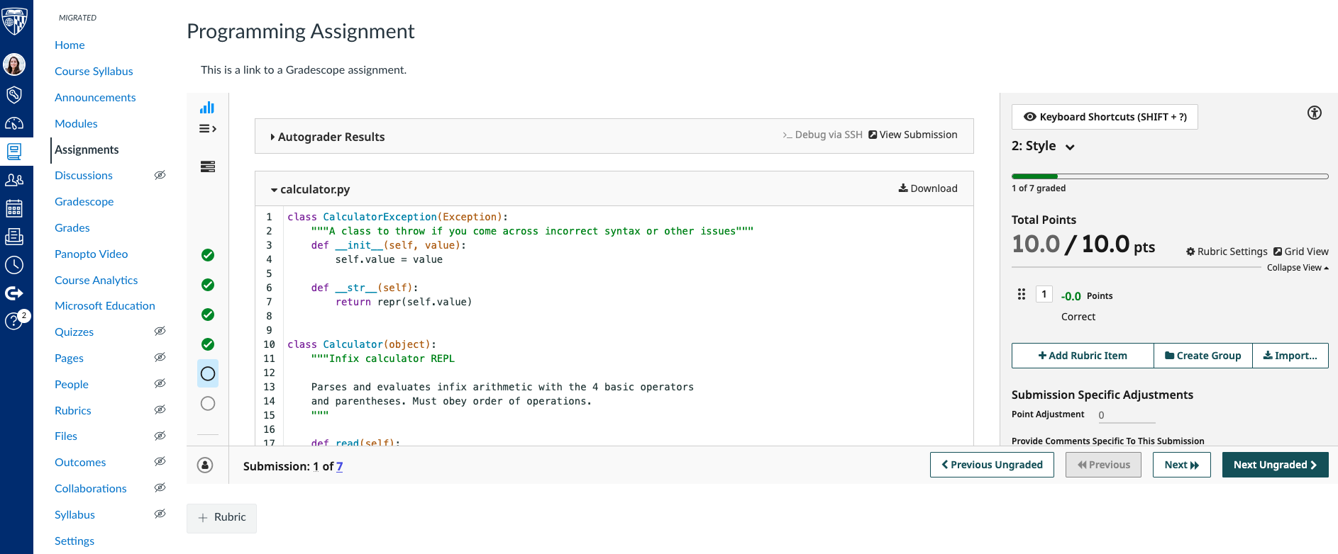Image resolution: width=1338 pixels, height=554 pixels.
Task: Open Account avatar in global navigation
Action: (x=14, y=64)
